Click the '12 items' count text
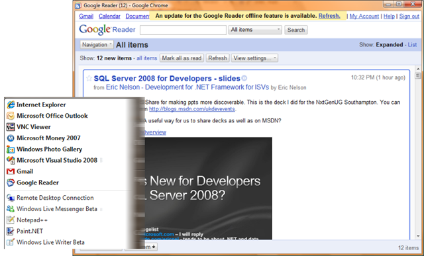This screenshot has width=424, height=256. click(408, 247)
